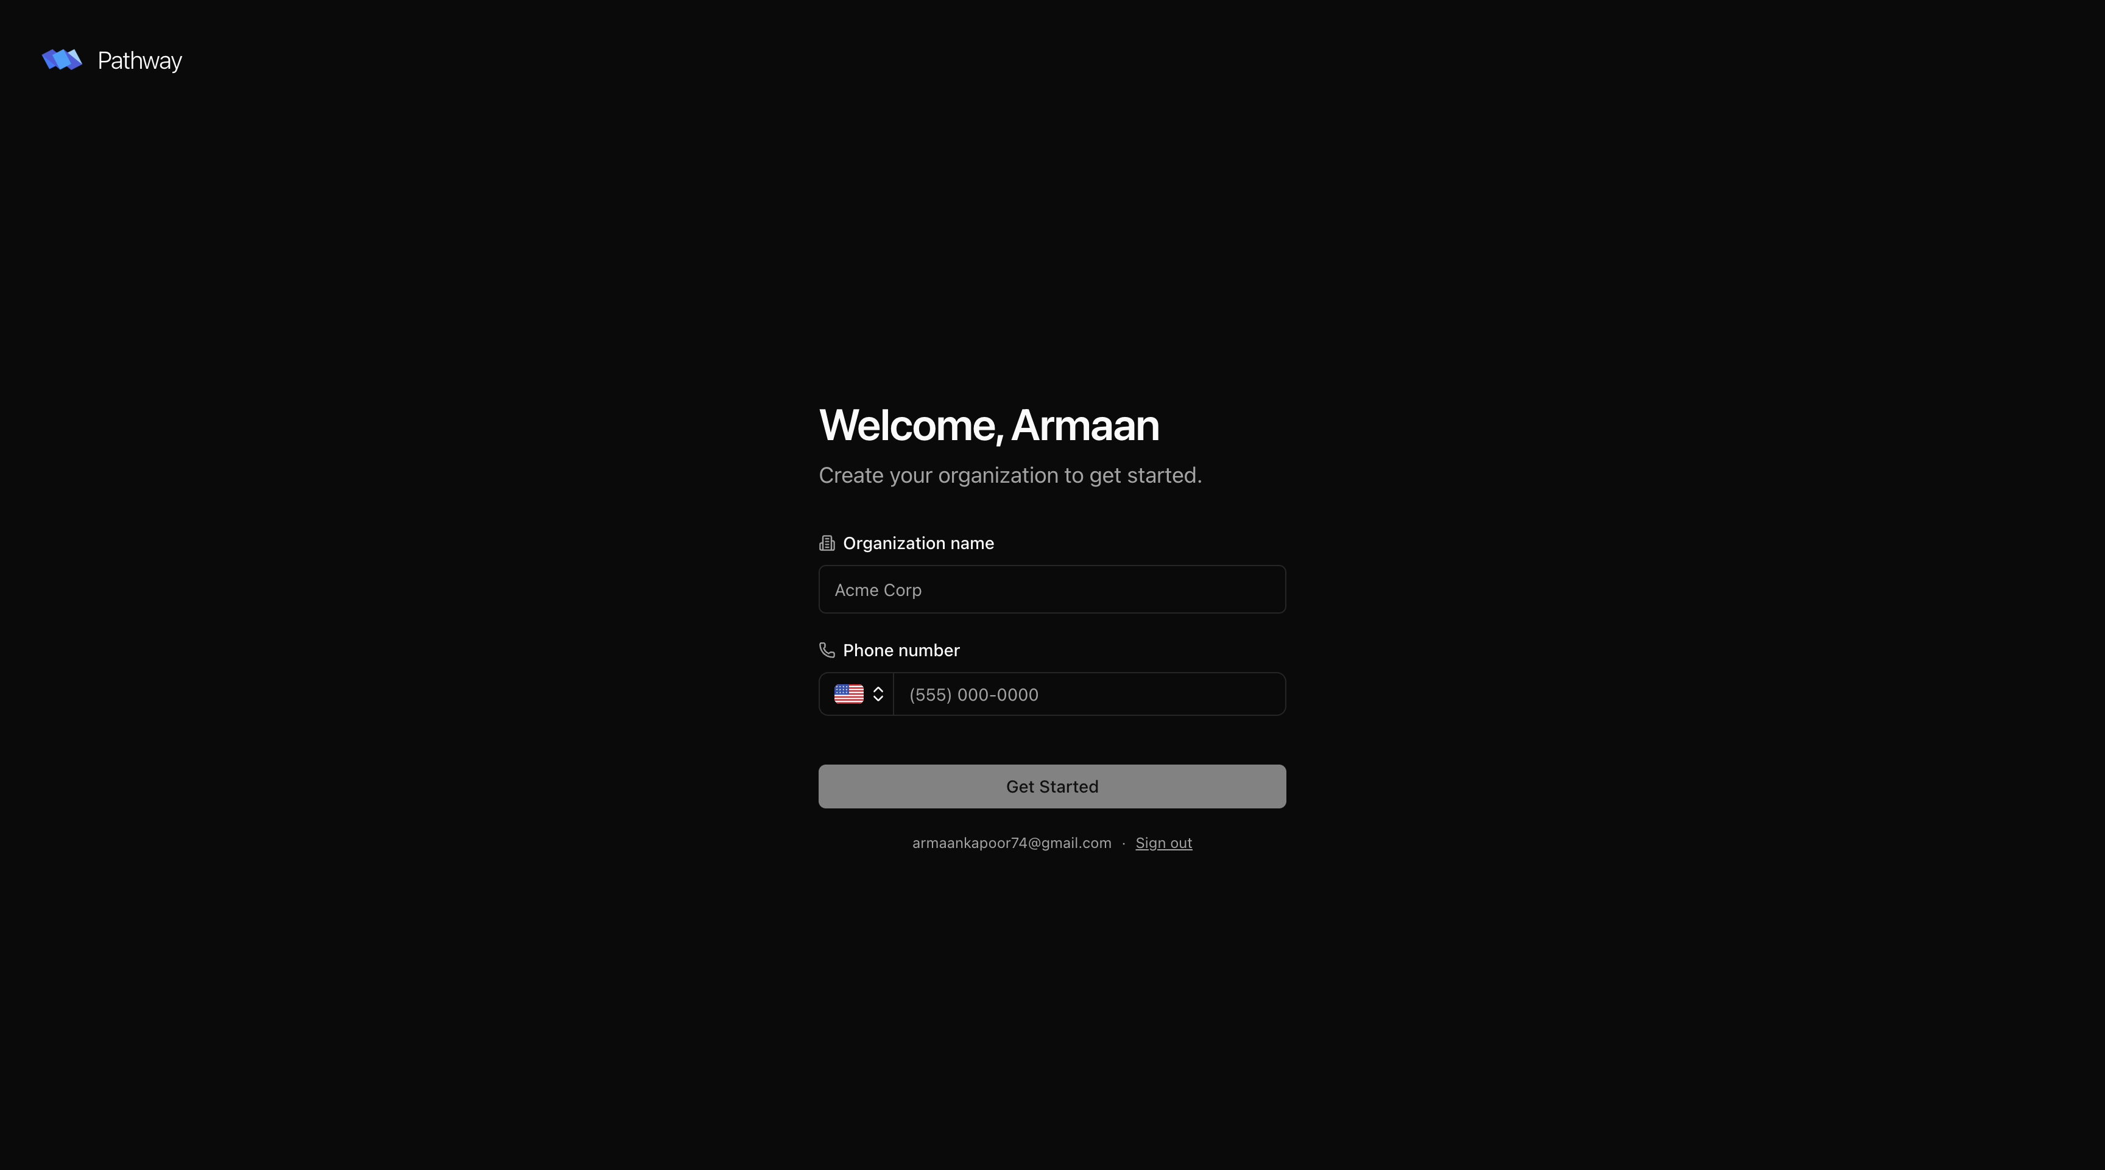Click the Sign out link
The image size is (2105, 1170).
tap(1163, 842)
